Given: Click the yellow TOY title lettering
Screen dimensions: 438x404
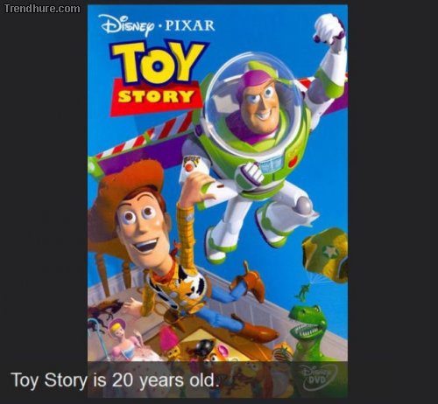Looking at the screenshot, I should pyautogui.click(x=158, y=63).
